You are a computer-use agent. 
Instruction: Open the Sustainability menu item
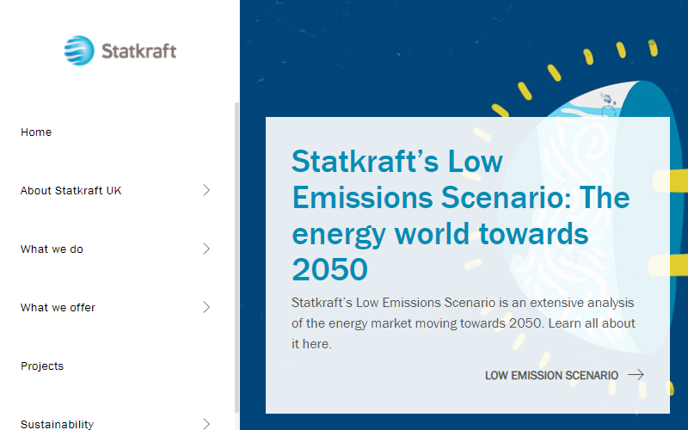[57, 424]
